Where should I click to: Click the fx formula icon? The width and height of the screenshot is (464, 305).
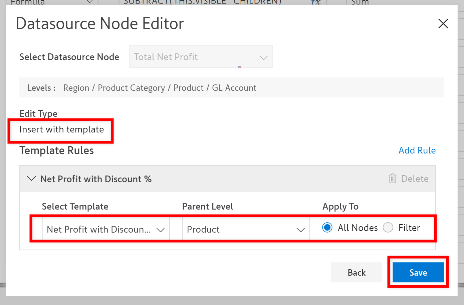coord(315,2)
